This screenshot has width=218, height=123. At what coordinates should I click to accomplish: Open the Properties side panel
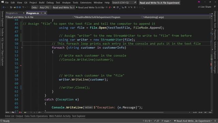[215, 35]
